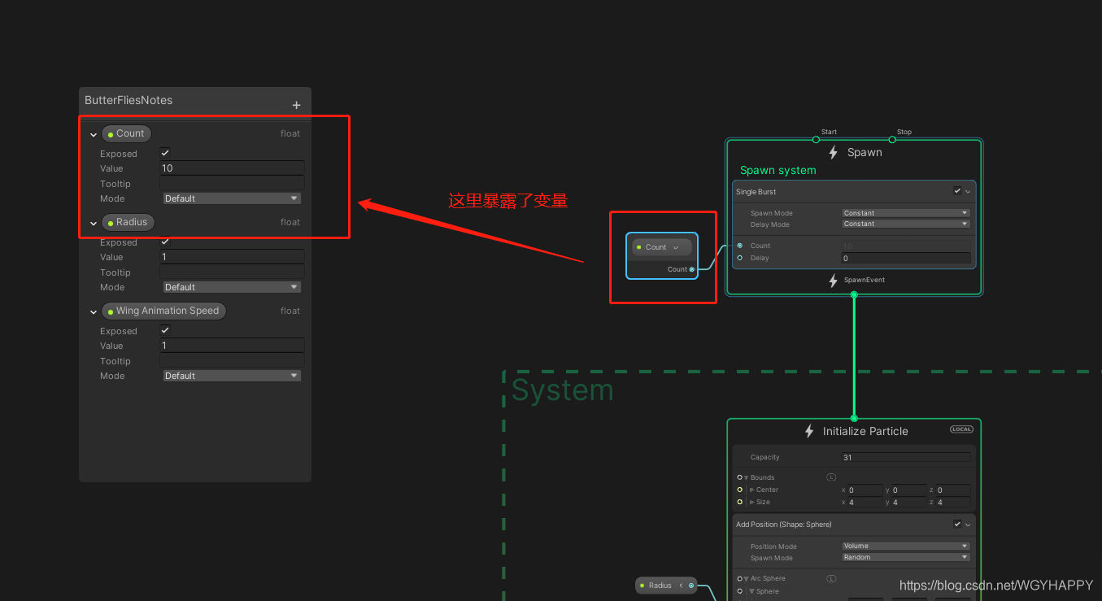Click the Sphere input port
Viewport: 1102px width, 601px height.
(x=739, y=591)
